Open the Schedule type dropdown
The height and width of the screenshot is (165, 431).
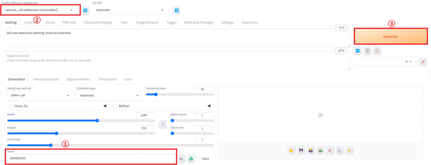coord(110,96)
